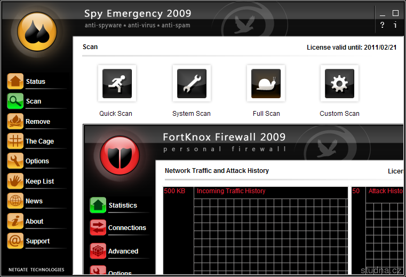Click 'License valid until: 2011/02/21' text
The image size is (406, 277).
[x=352, y=48]
